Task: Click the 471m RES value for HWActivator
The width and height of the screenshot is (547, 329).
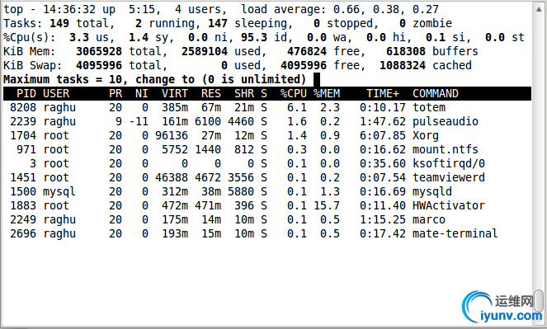Action: click(208, 205)
